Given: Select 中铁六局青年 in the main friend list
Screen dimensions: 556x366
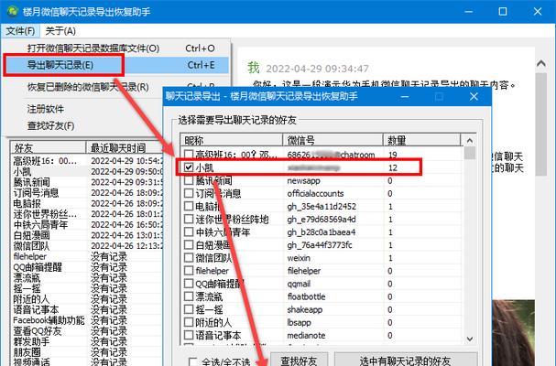Looking at the screenshot, I should tap(40, 224).
